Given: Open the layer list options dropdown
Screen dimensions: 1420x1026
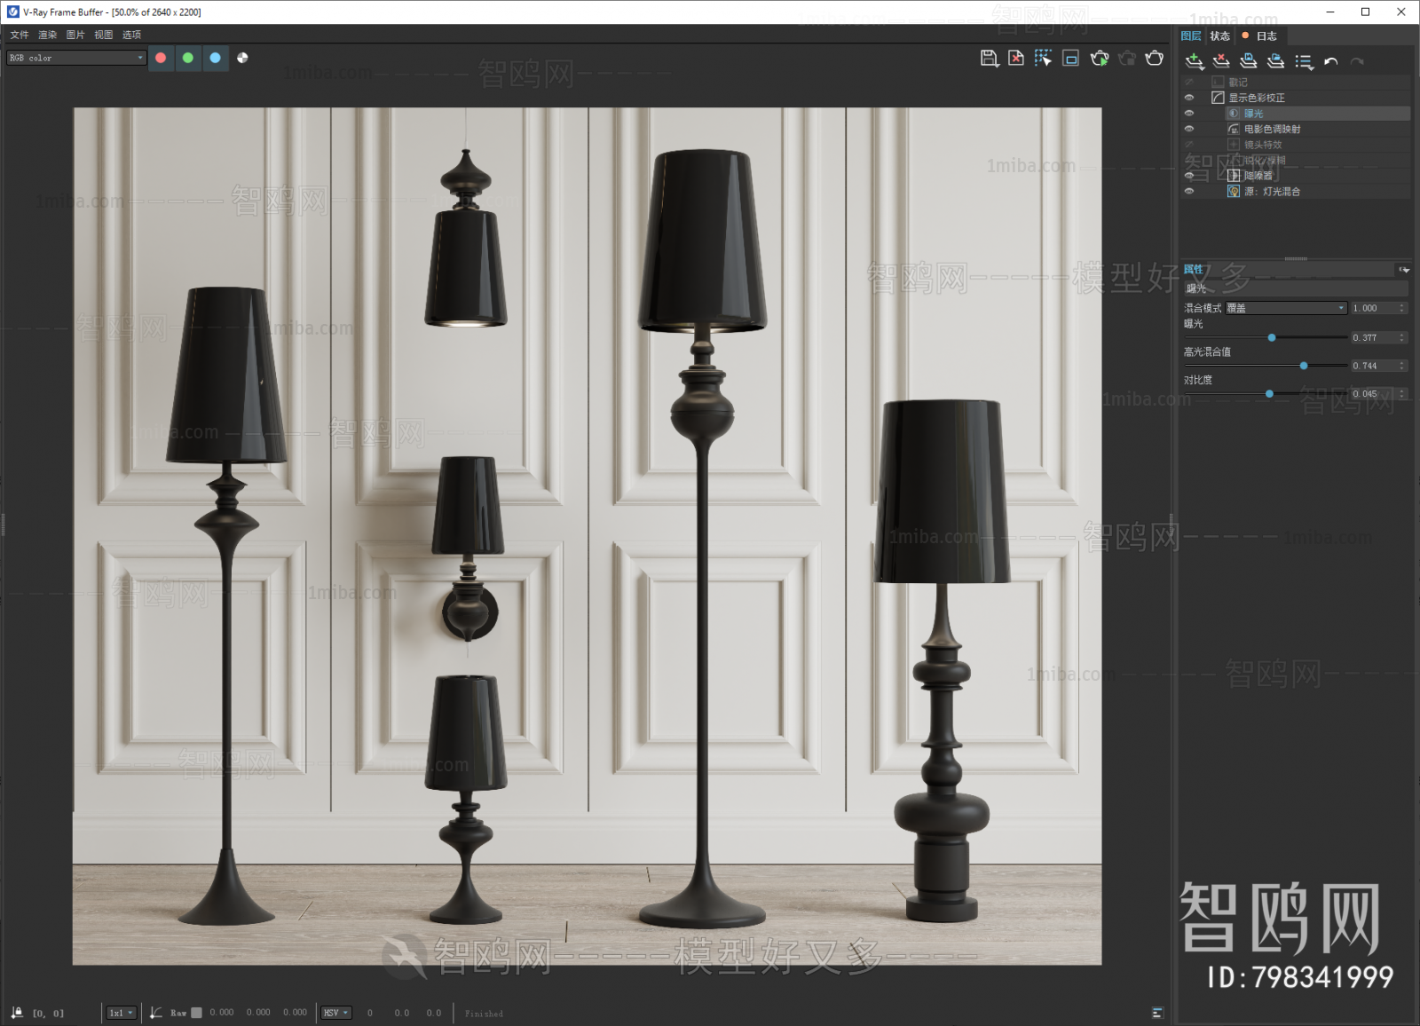Looking at the screenshot, I should pyautogui.click(x=1305, y=61).
